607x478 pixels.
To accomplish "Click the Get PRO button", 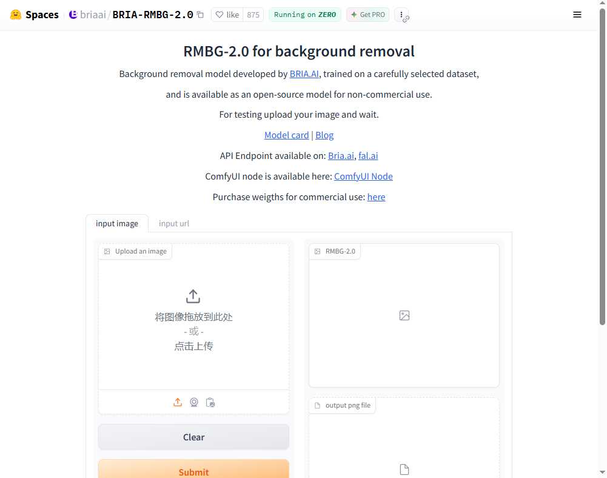I will (368, 15).
